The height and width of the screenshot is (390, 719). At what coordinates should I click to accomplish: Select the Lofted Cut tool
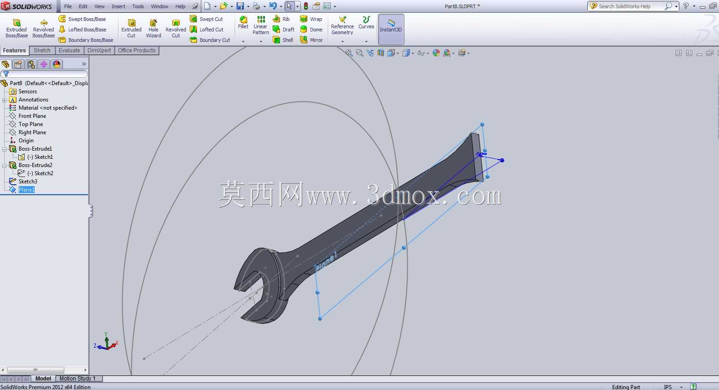click(207, 30)
